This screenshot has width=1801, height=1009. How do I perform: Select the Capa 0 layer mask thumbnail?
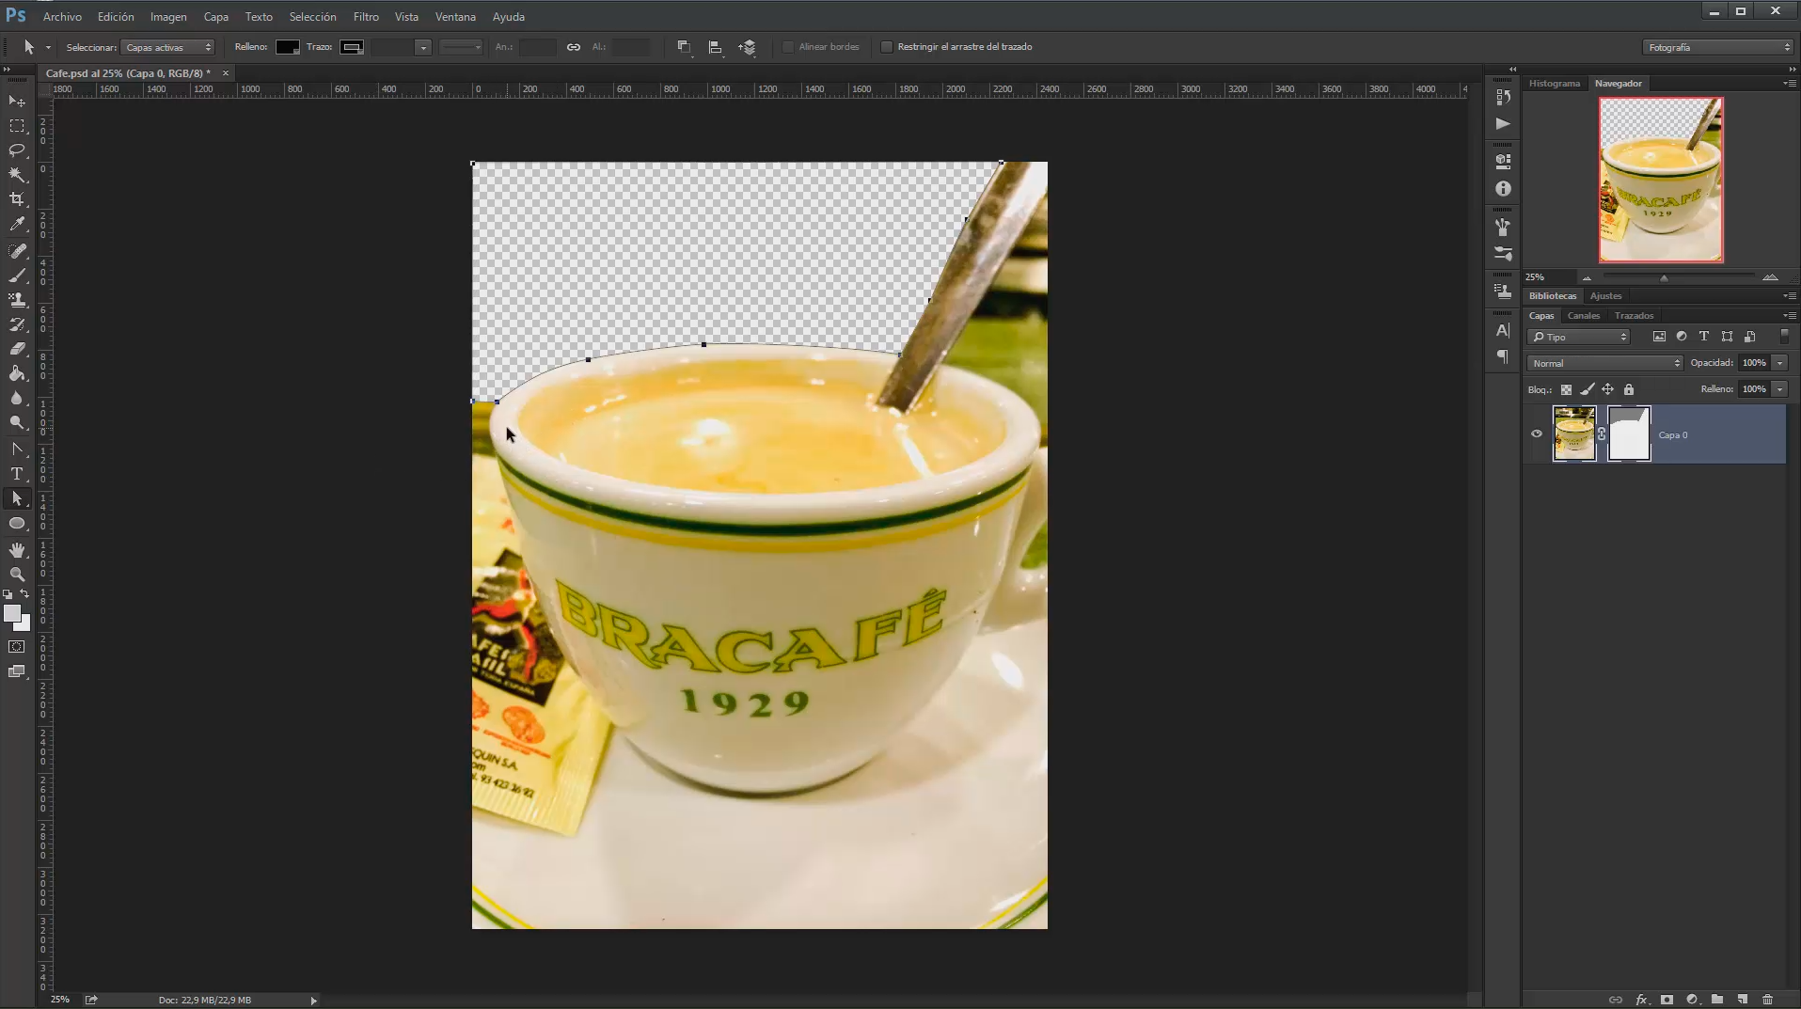coord(1629,434)
